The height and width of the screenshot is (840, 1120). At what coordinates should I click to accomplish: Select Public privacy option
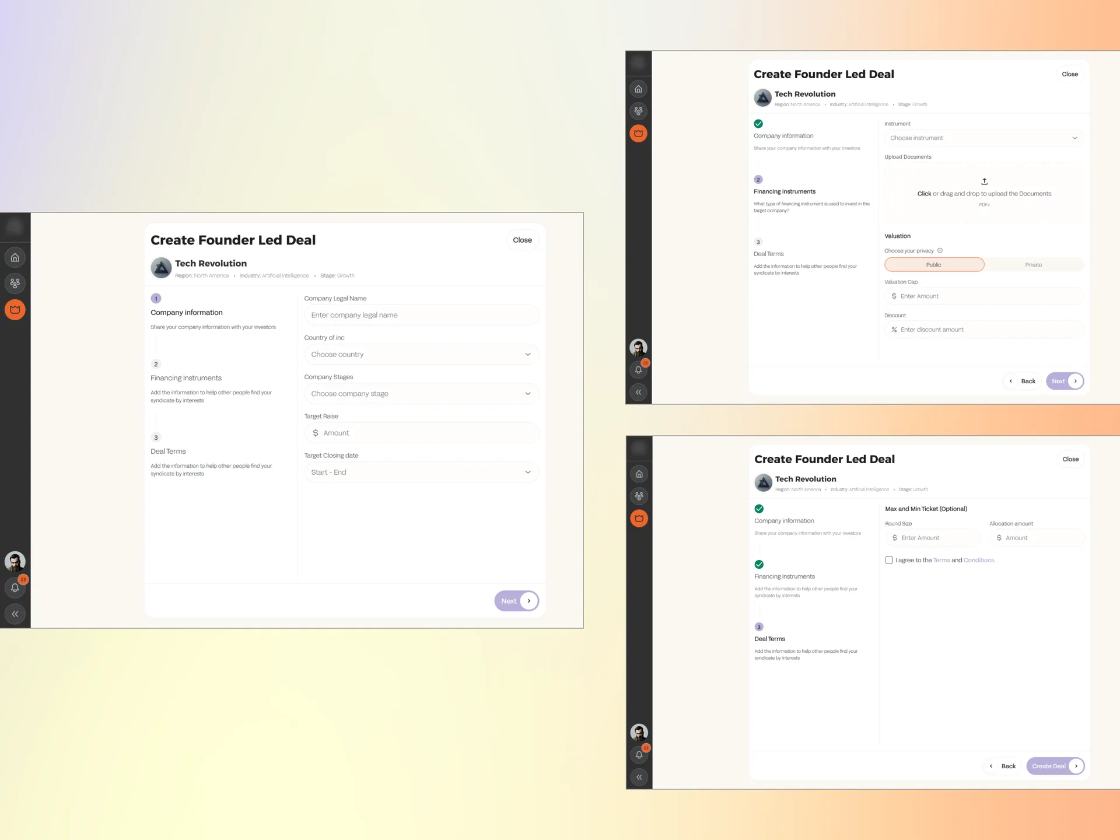click(935, 265)
